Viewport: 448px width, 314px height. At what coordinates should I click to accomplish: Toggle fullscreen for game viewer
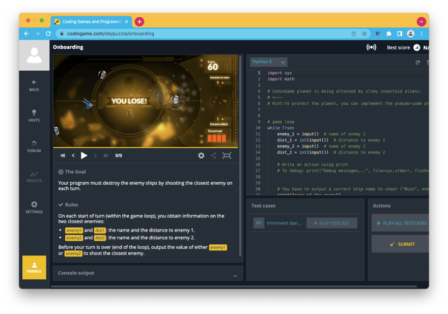[227, 155]
